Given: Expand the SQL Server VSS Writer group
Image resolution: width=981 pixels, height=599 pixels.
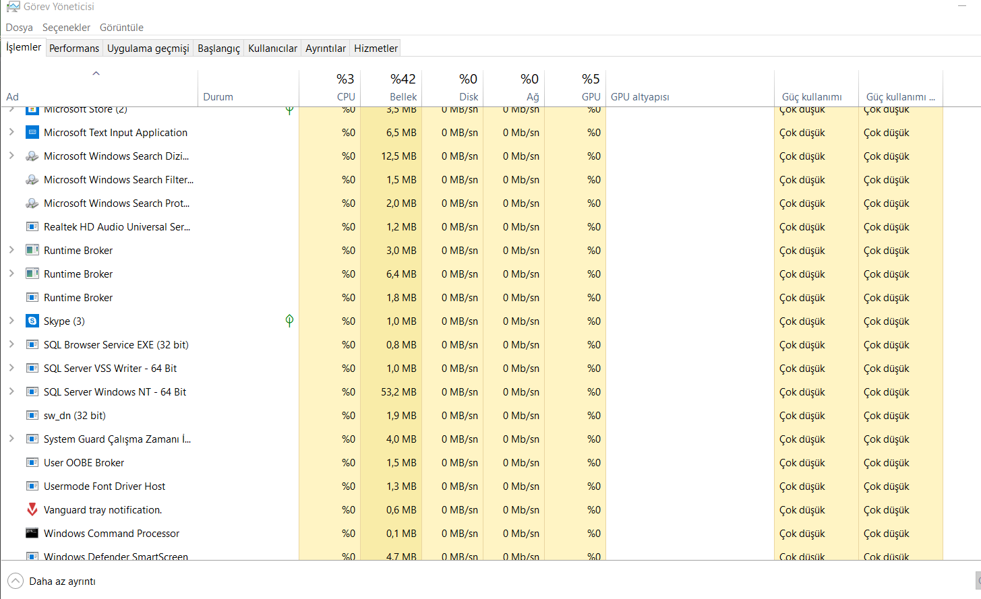Looking at the screenshot, I should pos(11,369).
